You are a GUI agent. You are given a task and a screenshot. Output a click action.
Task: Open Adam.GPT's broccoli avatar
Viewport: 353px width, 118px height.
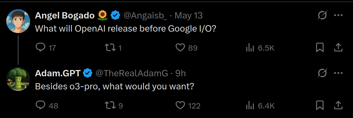point(18,79)
